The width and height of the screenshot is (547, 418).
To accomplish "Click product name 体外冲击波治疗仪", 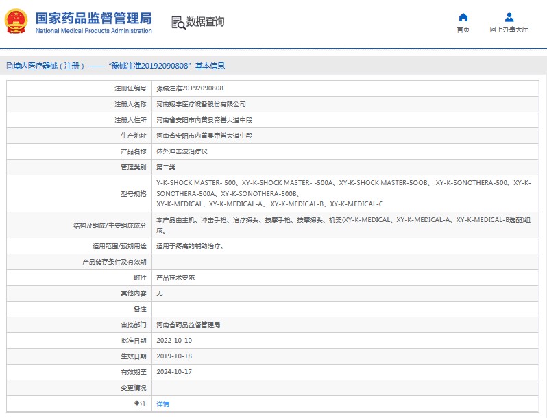I will click(x=182, y=151).
